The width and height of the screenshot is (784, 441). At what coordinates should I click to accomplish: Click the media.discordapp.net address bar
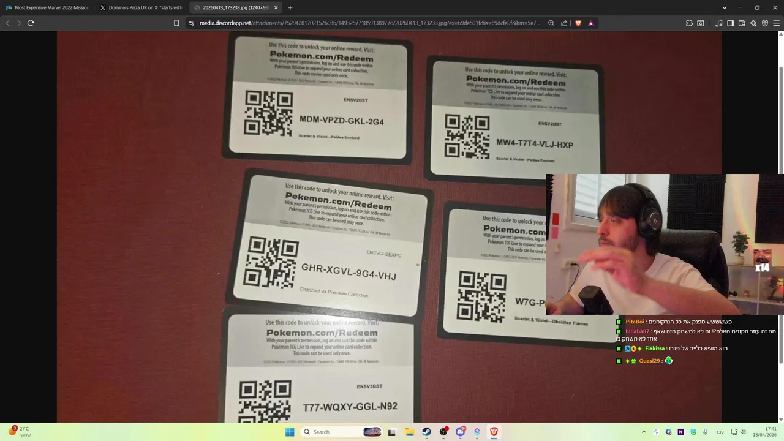[x=370, y=23]
